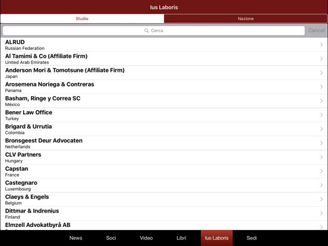The image size is (328, 246).
Task: Open chevron on the Capstan row
Action: (321, 171)
